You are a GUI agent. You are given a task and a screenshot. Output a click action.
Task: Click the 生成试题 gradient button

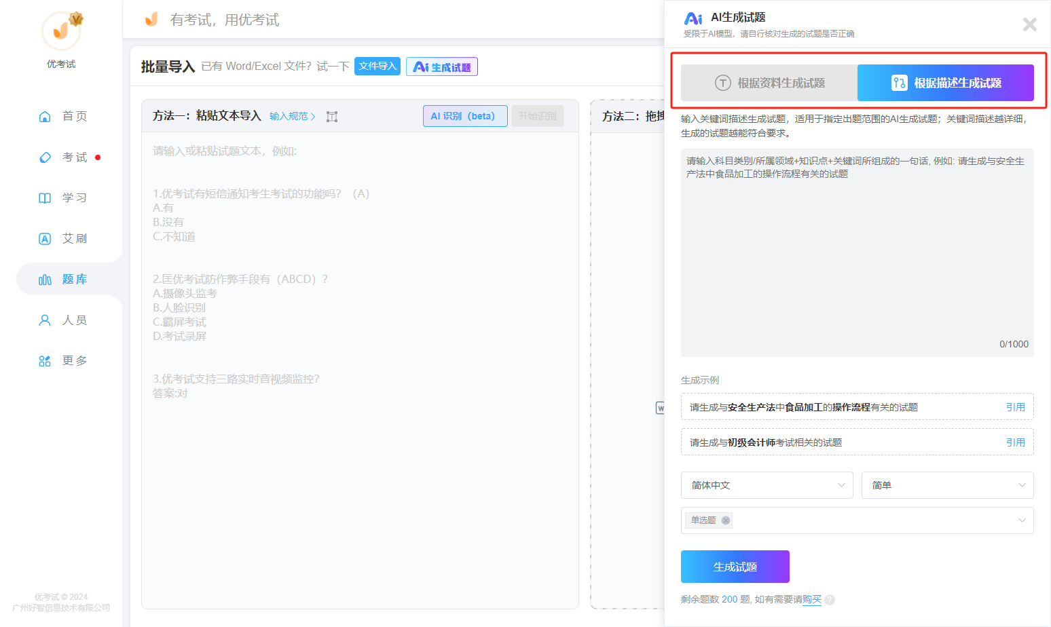pyautogui.click(x=735, y=567)
